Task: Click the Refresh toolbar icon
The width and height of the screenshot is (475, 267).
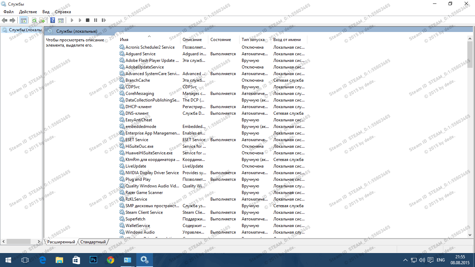Action: [34, 21]
